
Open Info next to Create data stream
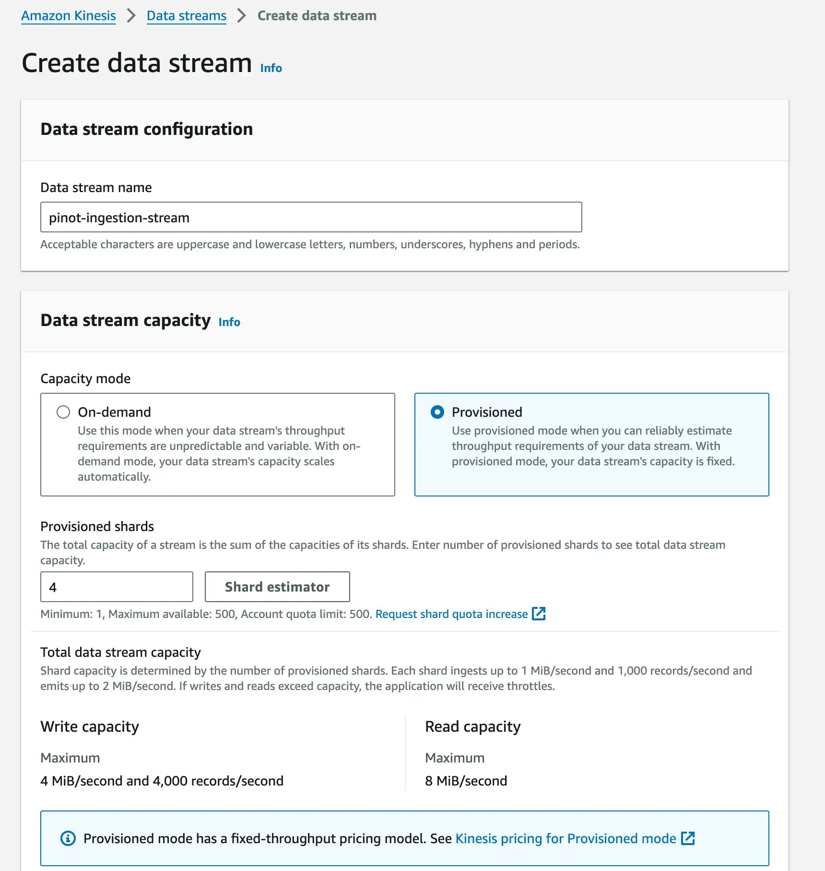coord(271,68)
